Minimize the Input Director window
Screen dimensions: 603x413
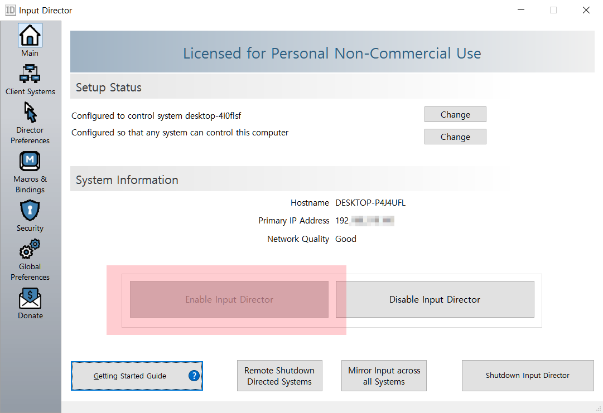[521, 10]
